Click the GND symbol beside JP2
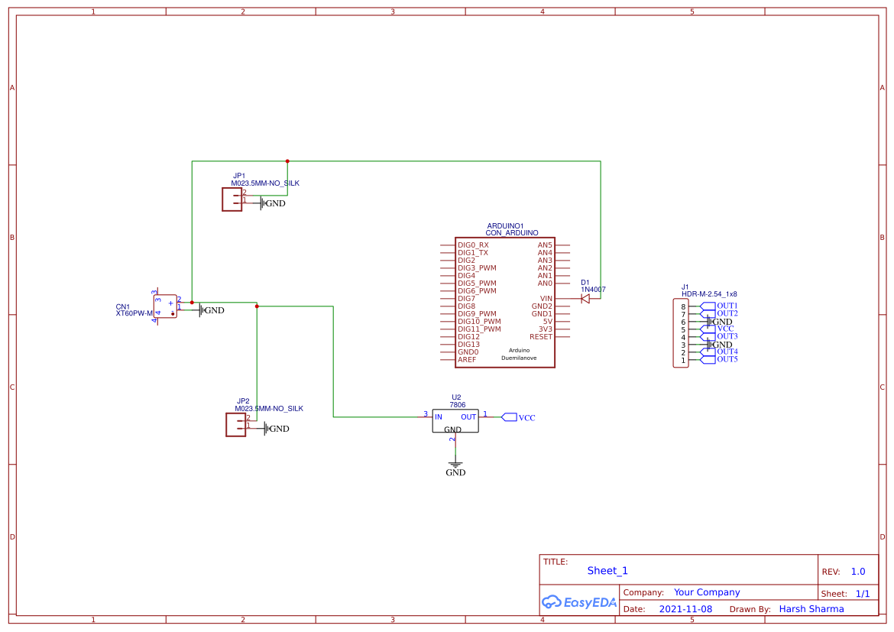The width and height of the screenshot is (894, 632). tap(277, 429)
